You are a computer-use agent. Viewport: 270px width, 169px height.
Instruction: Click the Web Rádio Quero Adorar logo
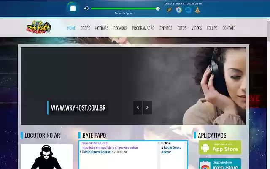point(38,27)
